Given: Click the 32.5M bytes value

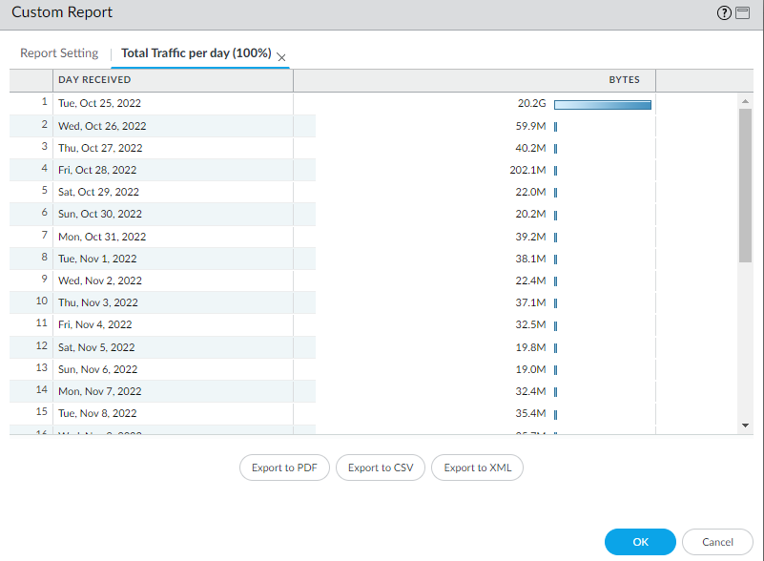Looking at the screenshot, I should coord(530,324).
